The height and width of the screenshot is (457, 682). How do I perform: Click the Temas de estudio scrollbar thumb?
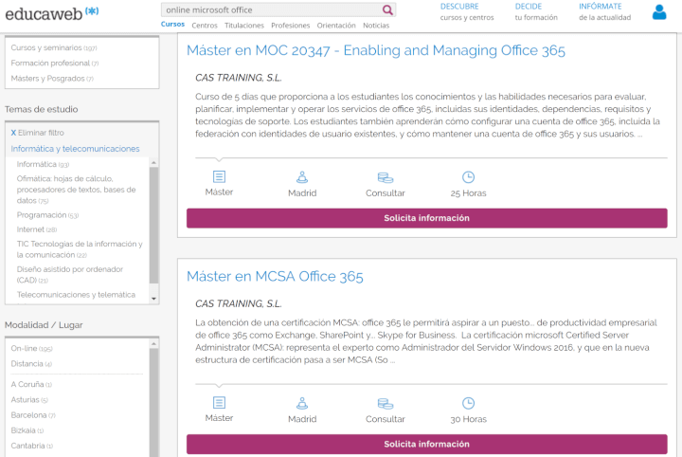[x=153, y=226]
